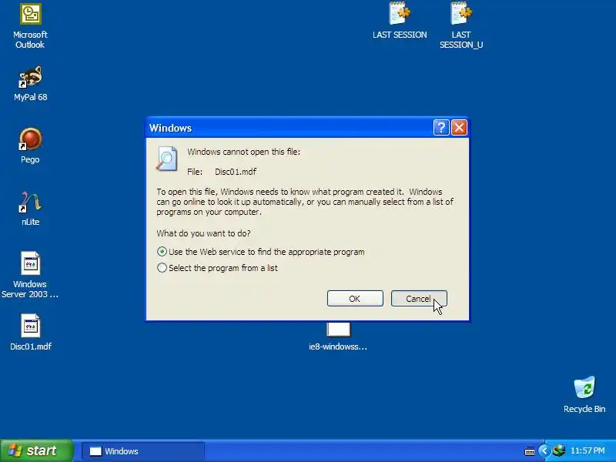
Task: Click OK in the Windows dialog
Action: click(x=355, y=299)
